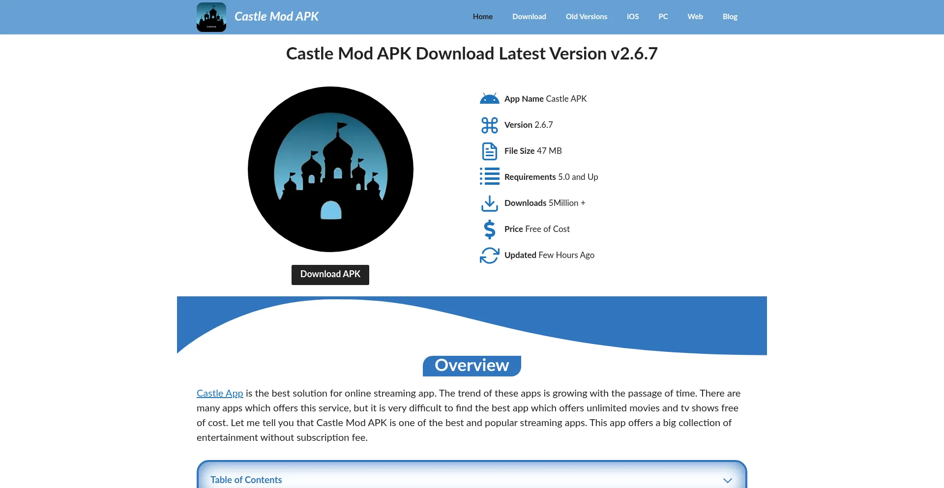The image size is (944, 488).
Task: Visit the Blog from the navigation bar
Action: point(730,17)
